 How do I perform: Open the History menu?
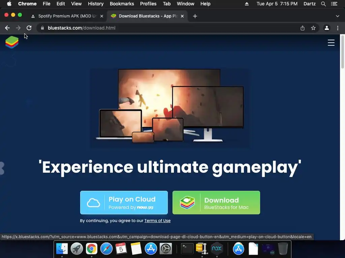[x=96, y=4]
